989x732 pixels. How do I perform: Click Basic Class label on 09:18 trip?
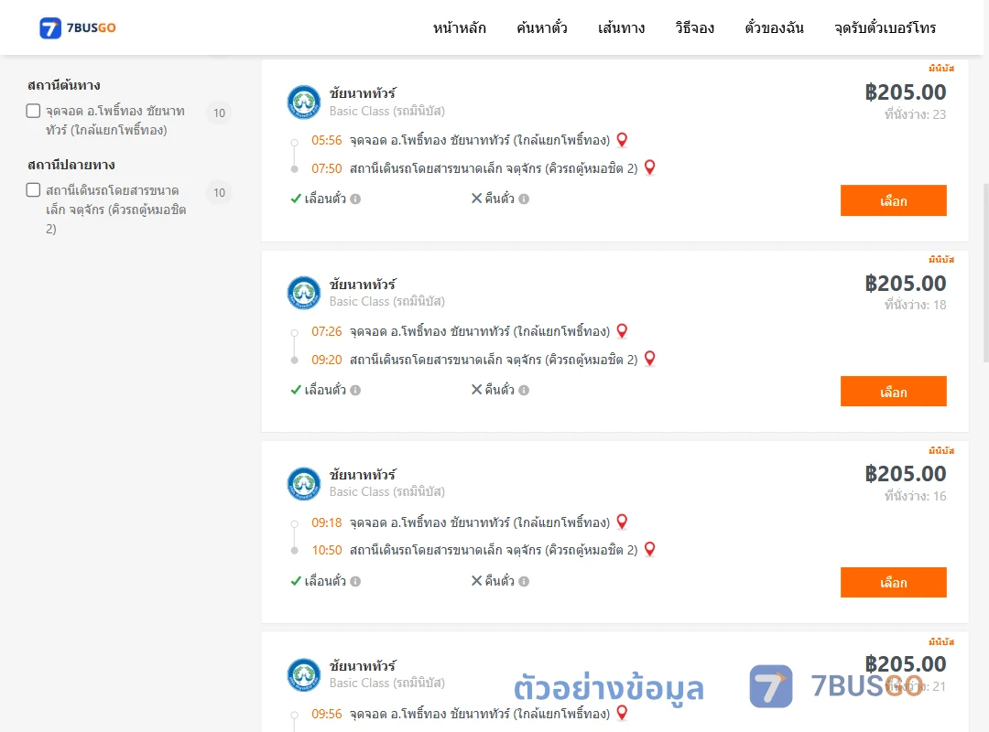386,491
